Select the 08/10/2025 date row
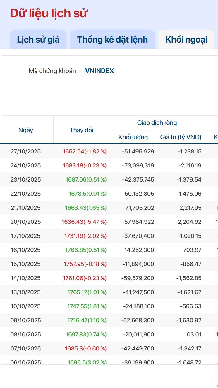The height and width of the screenshot is (388, 218). (26, 334)
